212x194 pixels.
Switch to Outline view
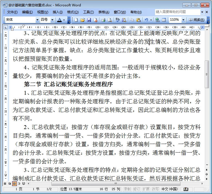pos(19,183)
